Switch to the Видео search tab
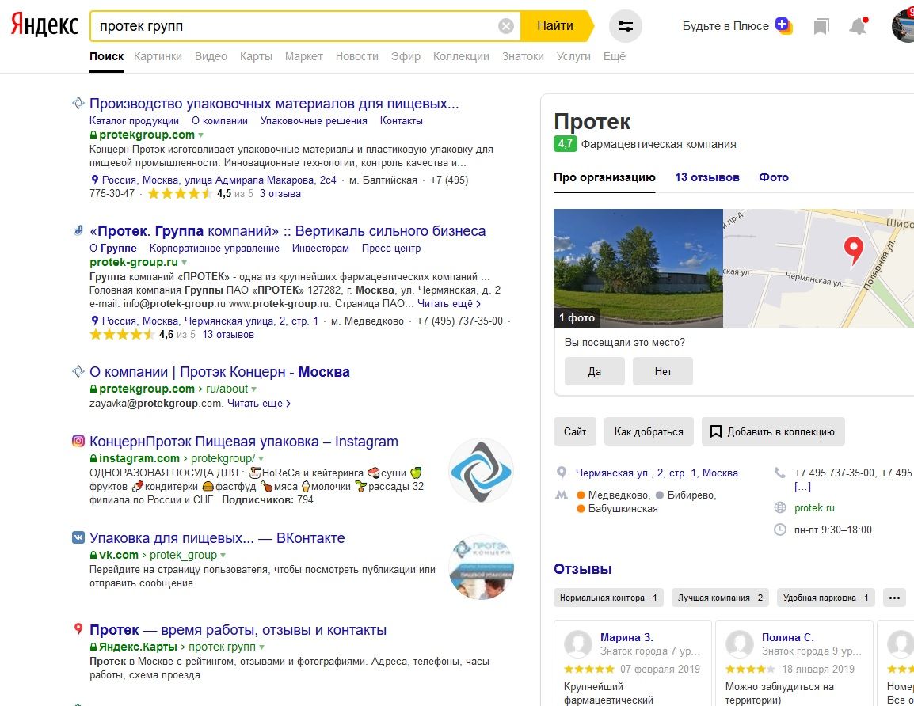The image size is (914, 706). [x=211, y=56]
